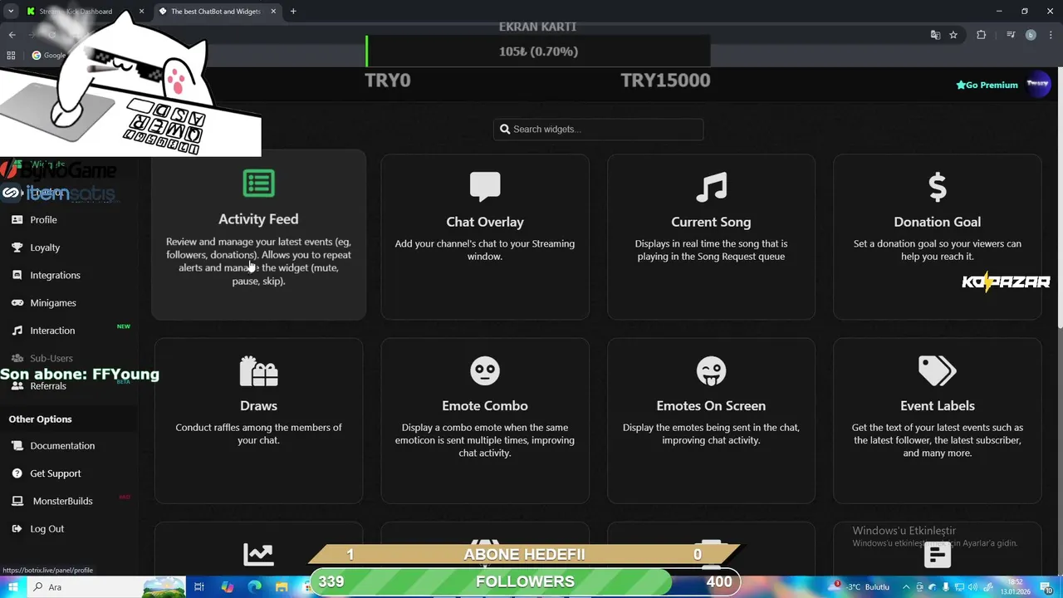
Task: Click the Chrome apps grid icon in bookmarks bar
Action: pyautogui.click(x=11, y=56)
